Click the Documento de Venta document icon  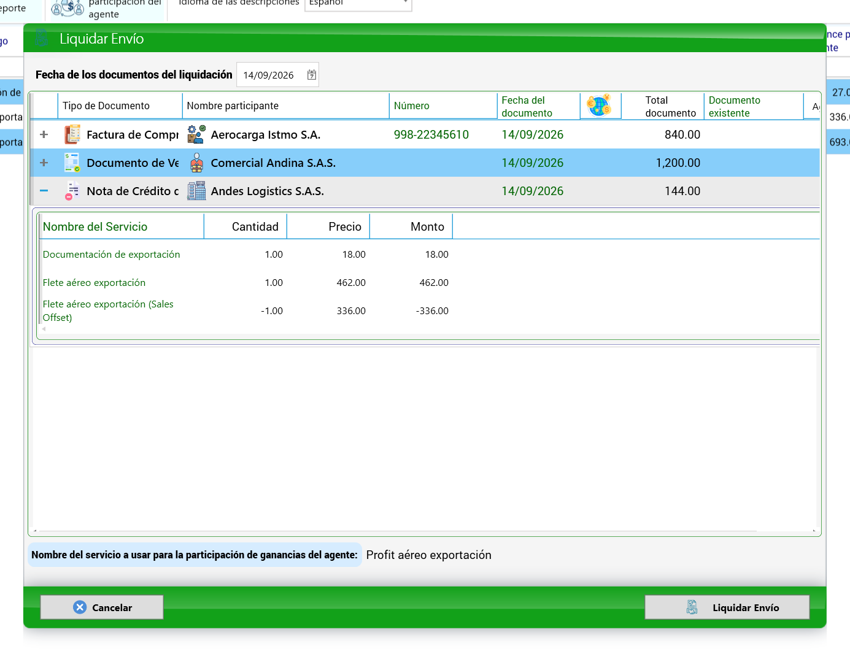[x=72, y=163]
